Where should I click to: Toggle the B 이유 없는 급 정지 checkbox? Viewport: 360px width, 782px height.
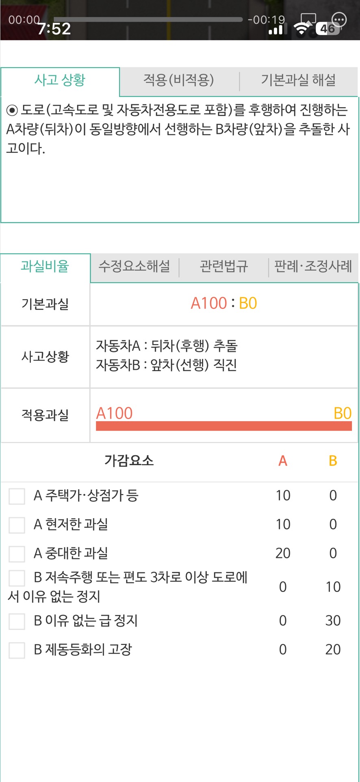pos(17,622)
